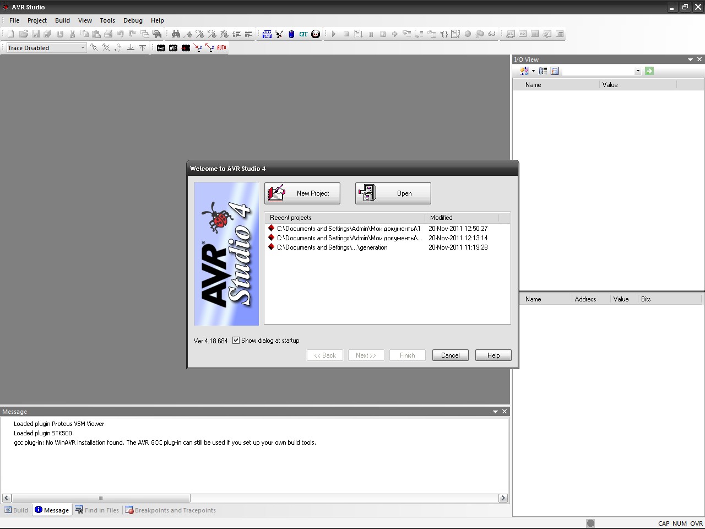Screen dimensions: 705x529
Task: Click the Run to Cursor braces icon
Action: pyautogui.click(x=443, y=34)
